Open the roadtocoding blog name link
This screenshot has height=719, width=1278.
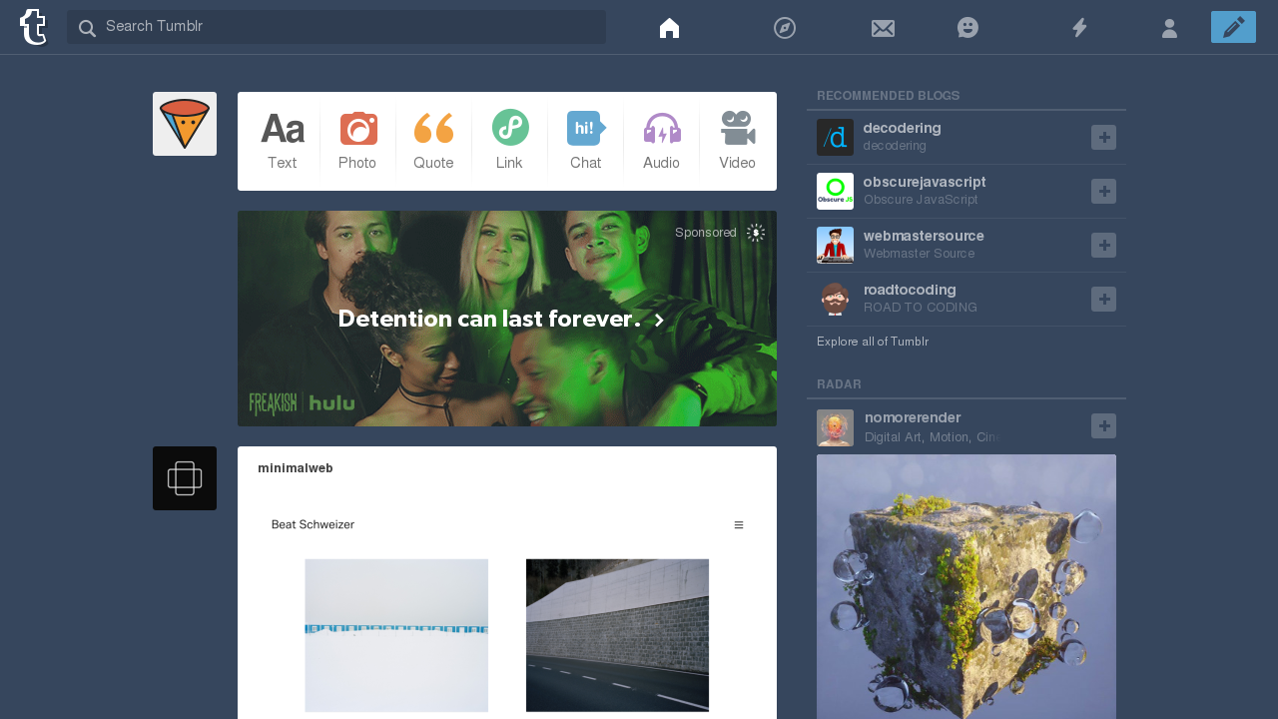(910, 290)
